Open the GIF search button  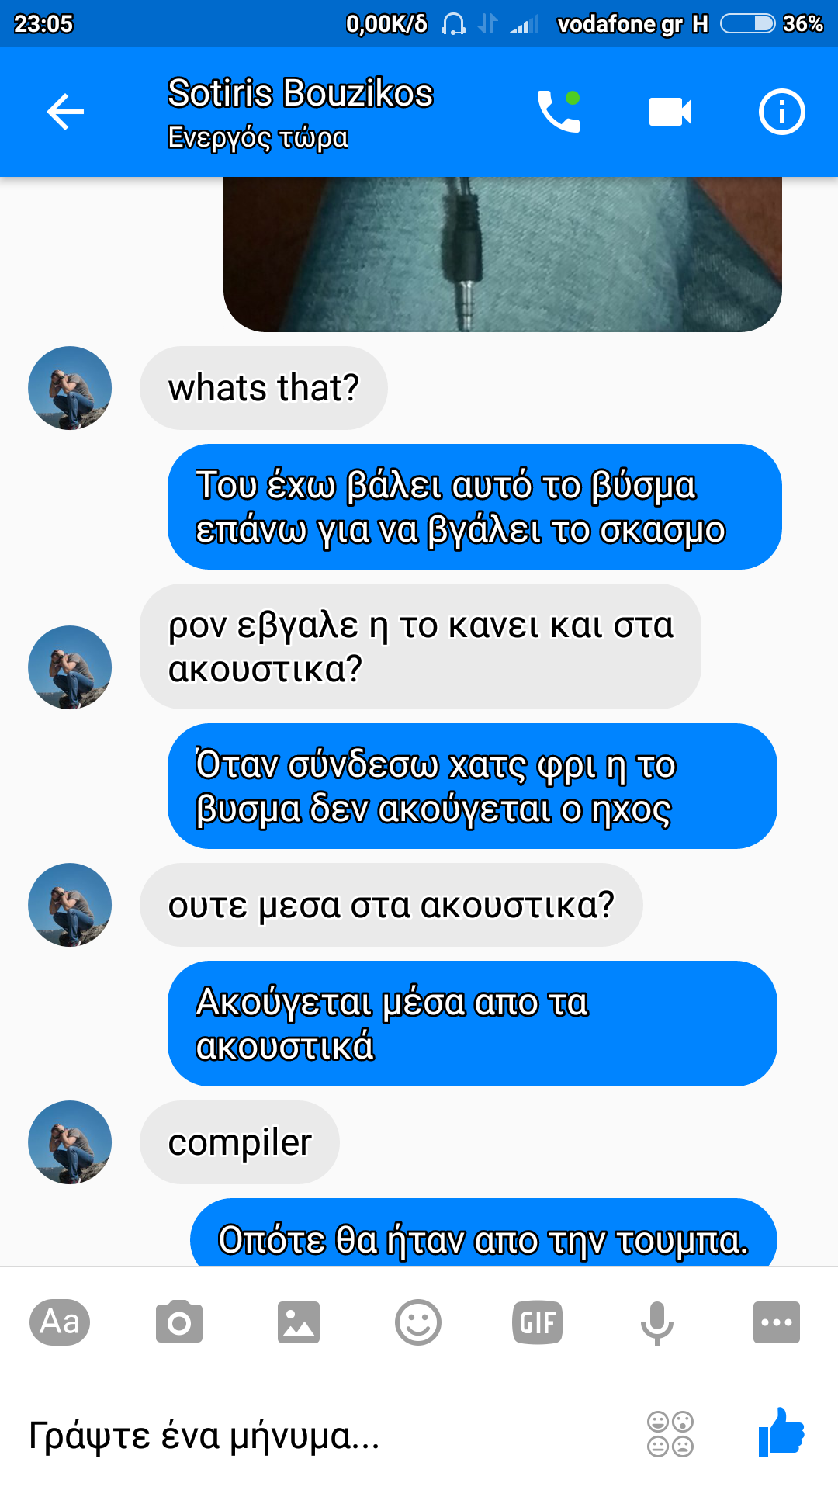coord(538,1322)
